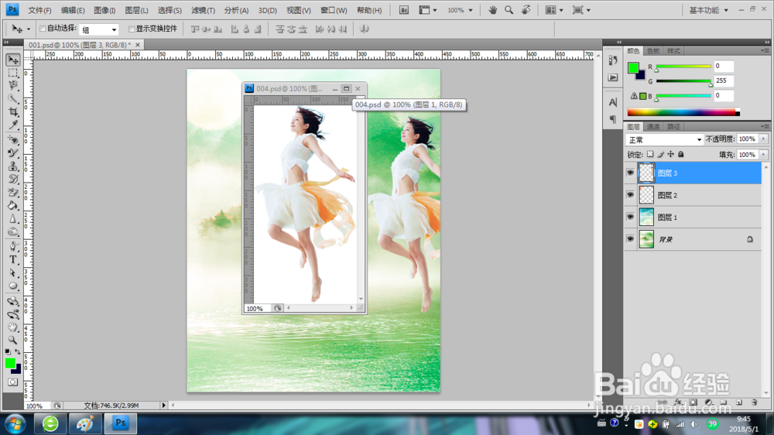Viewport: 774px width, 435px height.
Task: Switch to the 通道 tab
Action: tap(653, 127)
